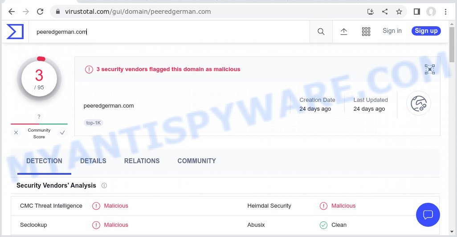The width and height of the screenshot is (457, 237).
Task: Click the address bar URL
Action: click(138, 12)
